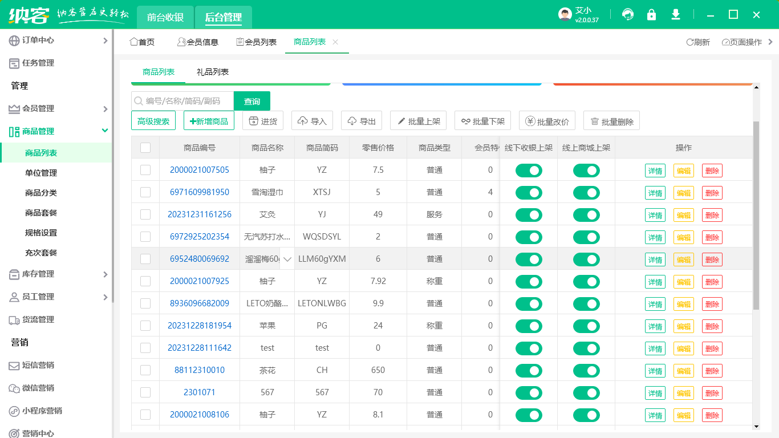This screenshot has height=438, width=779.
Task: Click the tab bar right arrow
Action: [770, 42]
